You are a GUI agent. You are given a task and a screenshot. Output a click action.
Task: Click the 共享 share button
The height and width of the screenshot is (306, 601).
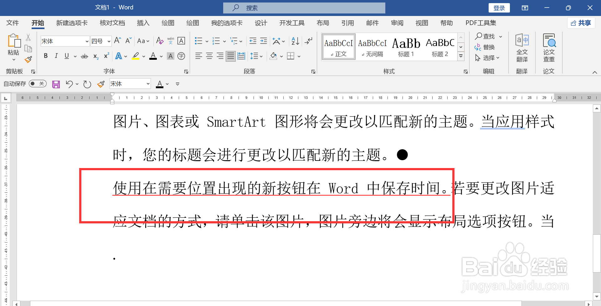581,23
